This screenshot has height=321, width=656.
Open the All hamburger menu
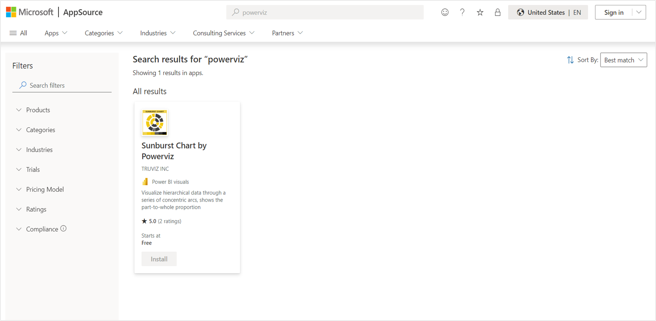click(x=18, y=33)
